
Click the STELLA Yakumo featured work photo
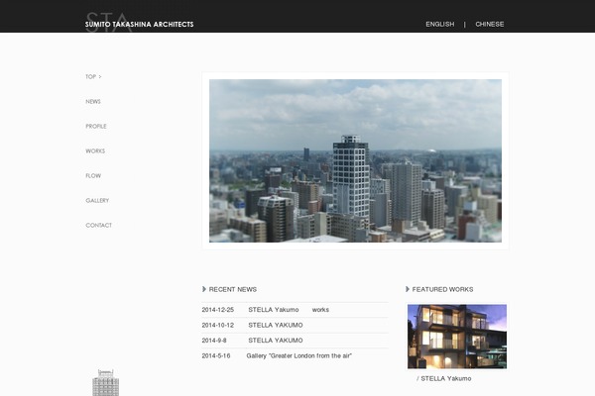pos(457,337)
